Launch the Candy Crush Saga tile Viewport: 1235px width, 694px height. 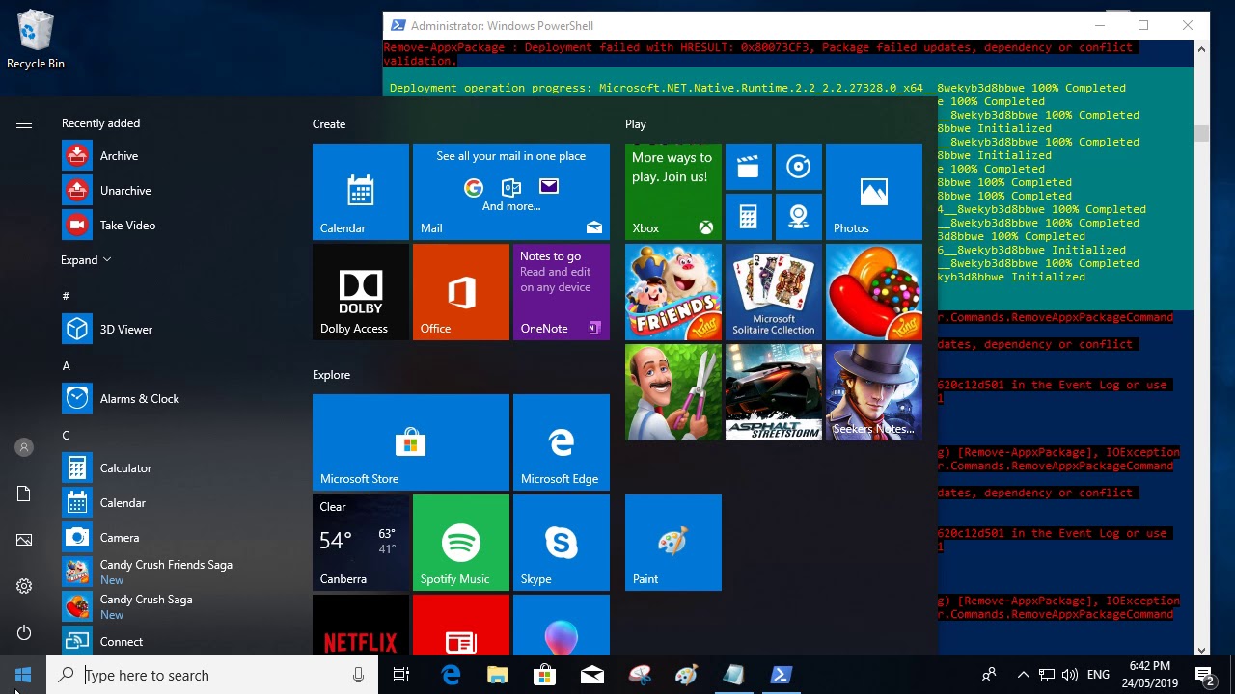(x=874, y=292)
